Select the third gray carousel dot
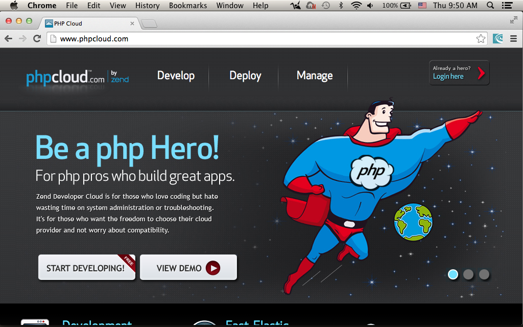523x327 pixels. point(484,274)
